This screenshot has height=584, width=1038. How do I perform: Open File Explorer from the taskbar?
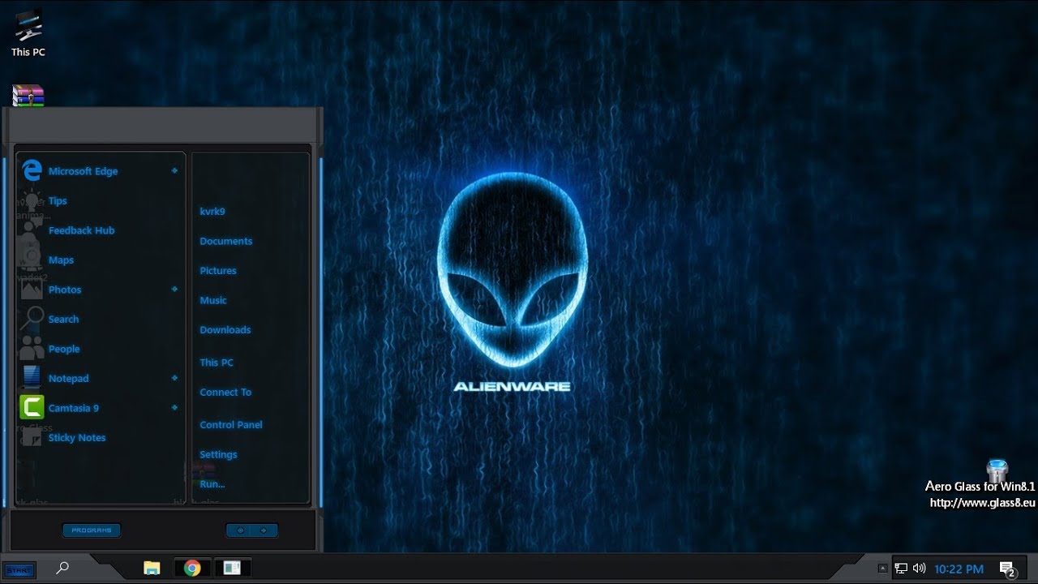[x=152, y=569]
